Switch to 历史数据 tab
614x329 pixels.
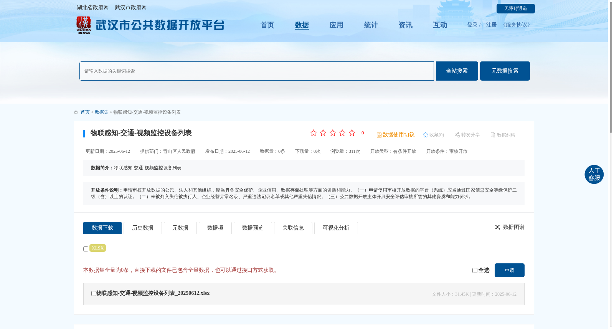click(143, 228)
